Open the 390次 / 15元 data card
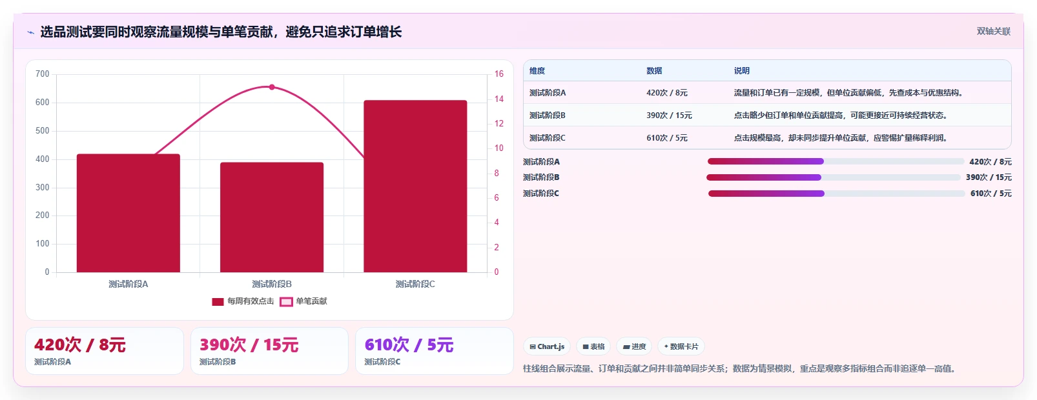 (x=269, y=351)
